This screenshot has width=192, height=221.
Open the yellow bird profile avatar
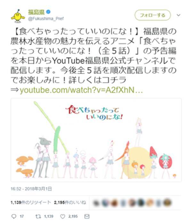[x=18, y=16]
